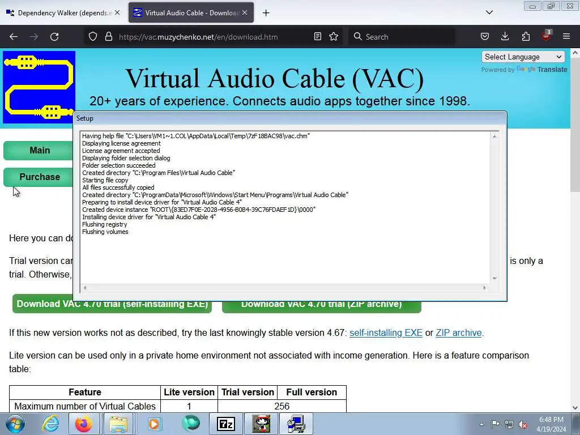Open the tracking protection shield icon
The image size is (580, 435).
click(x=93, y=37)
